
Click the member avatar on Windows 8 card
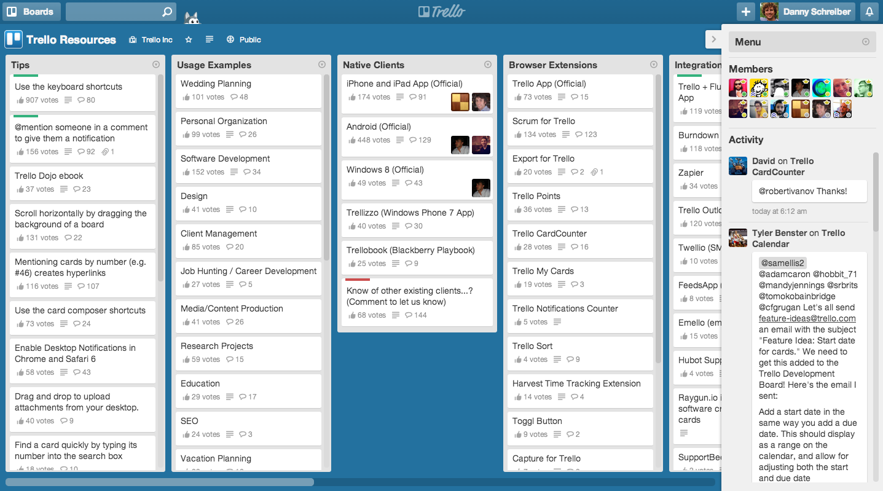[481, 188]
